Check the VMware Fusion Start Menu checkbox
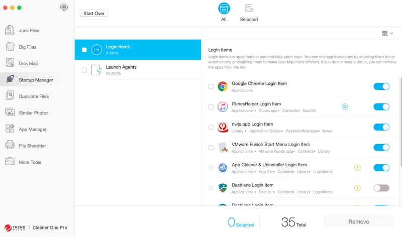 [x=211, y=147]
